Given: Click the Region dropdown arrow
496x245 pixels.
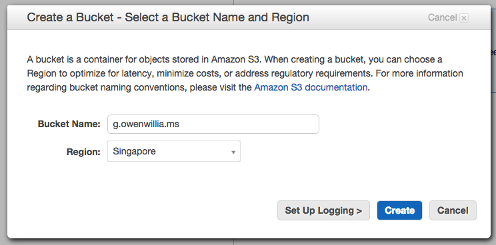Looking at the screenshot, I should coord(233,152).
